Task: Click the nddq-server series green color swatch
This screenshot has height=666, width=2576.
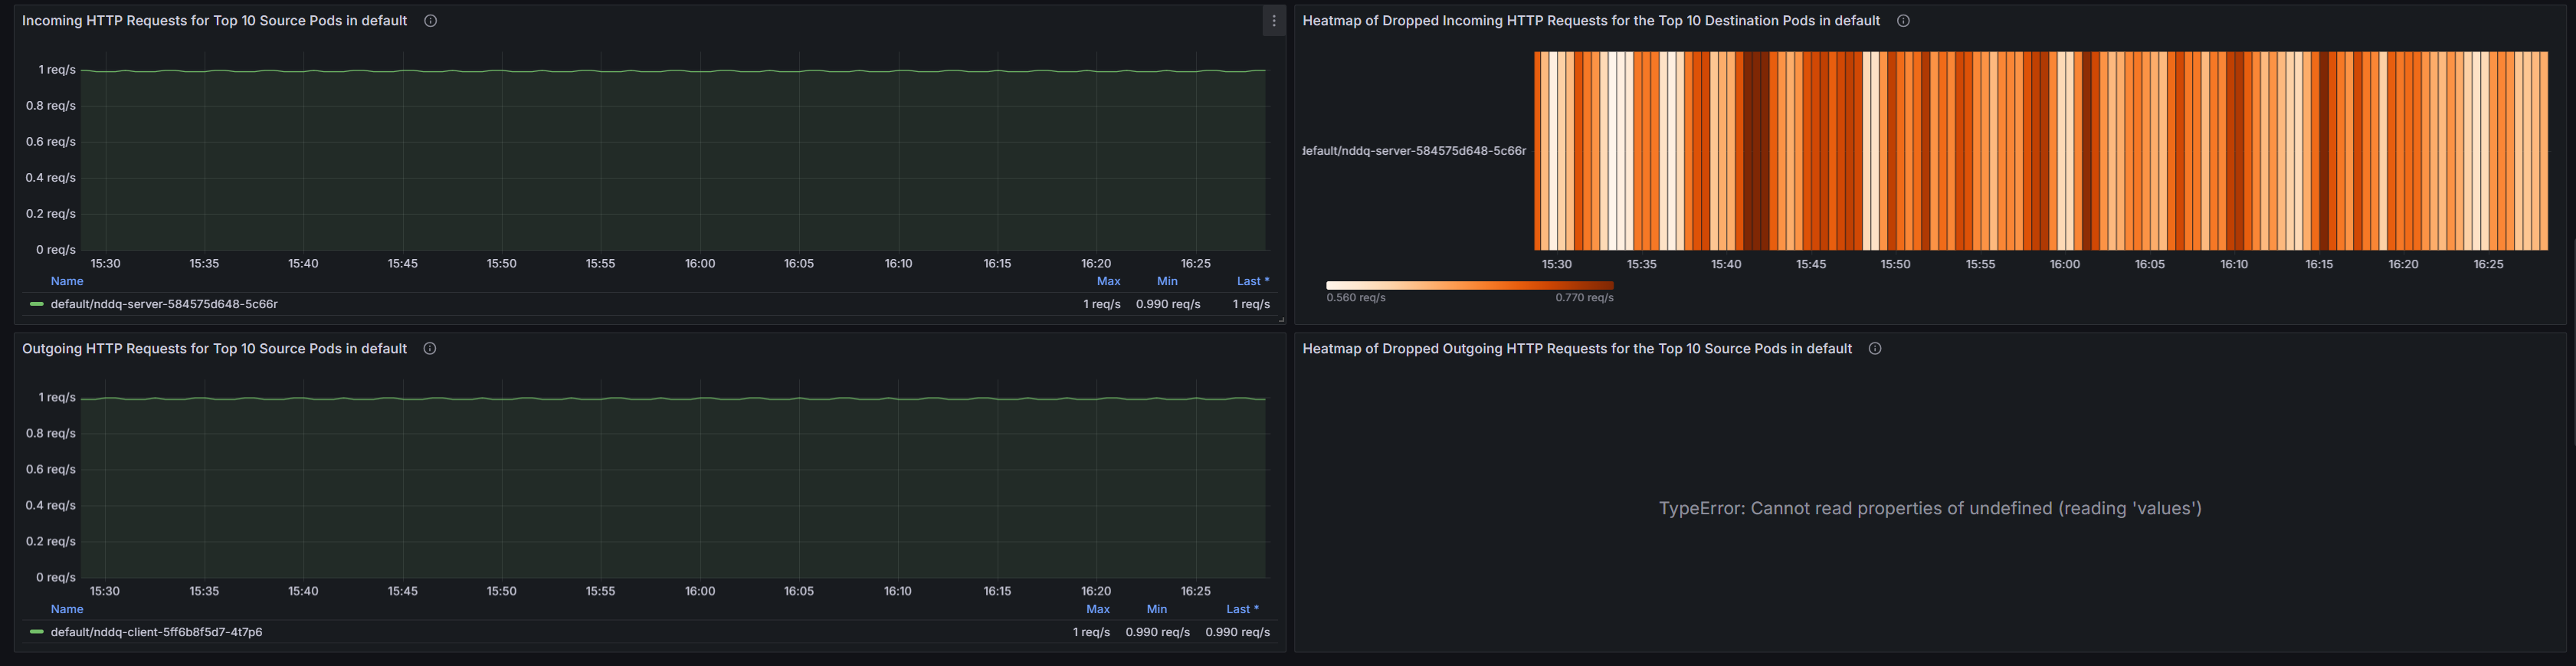Action: [x=37, y=304]
